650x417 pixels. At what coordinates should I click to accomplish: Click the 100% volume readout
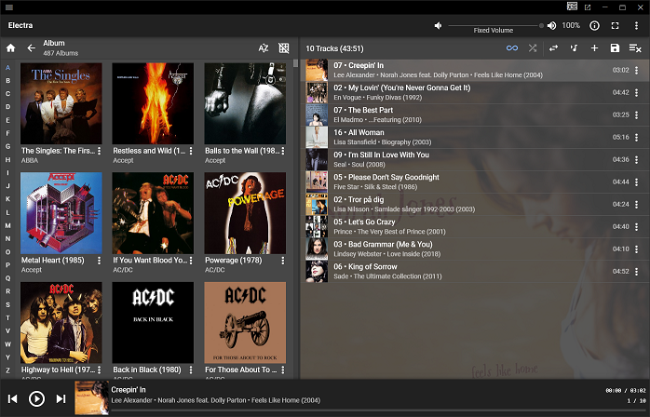(571, 26)
